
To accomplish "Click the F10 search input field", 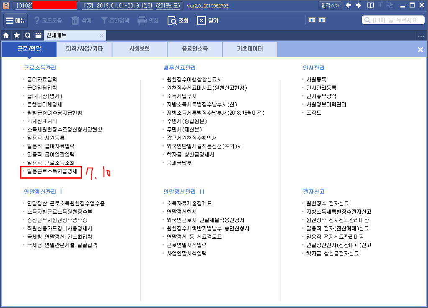I will (393, 20).
